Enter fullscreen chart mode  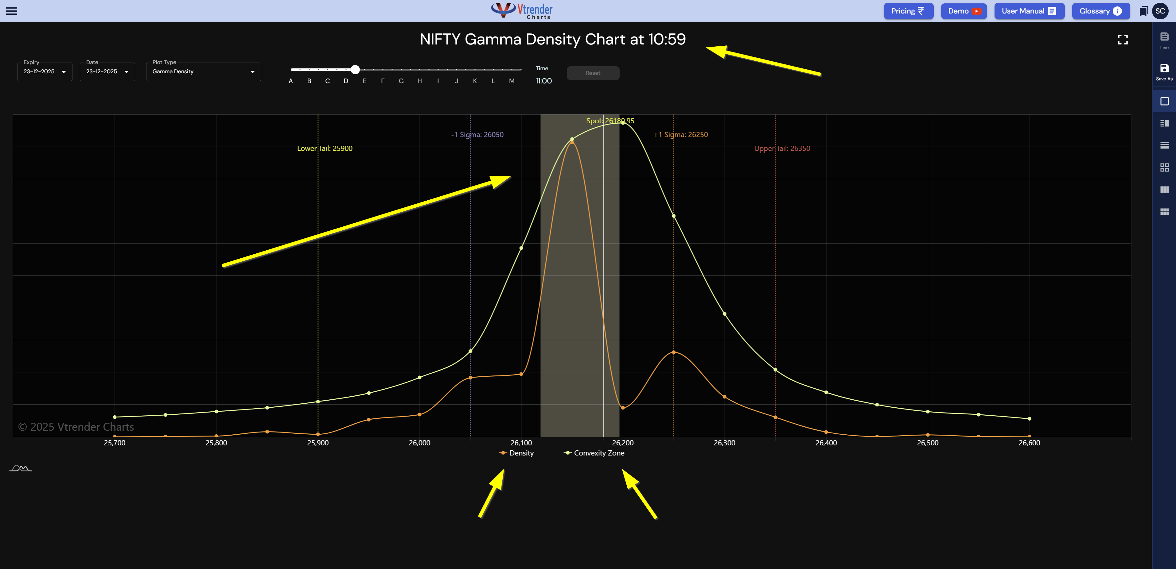1123,40
